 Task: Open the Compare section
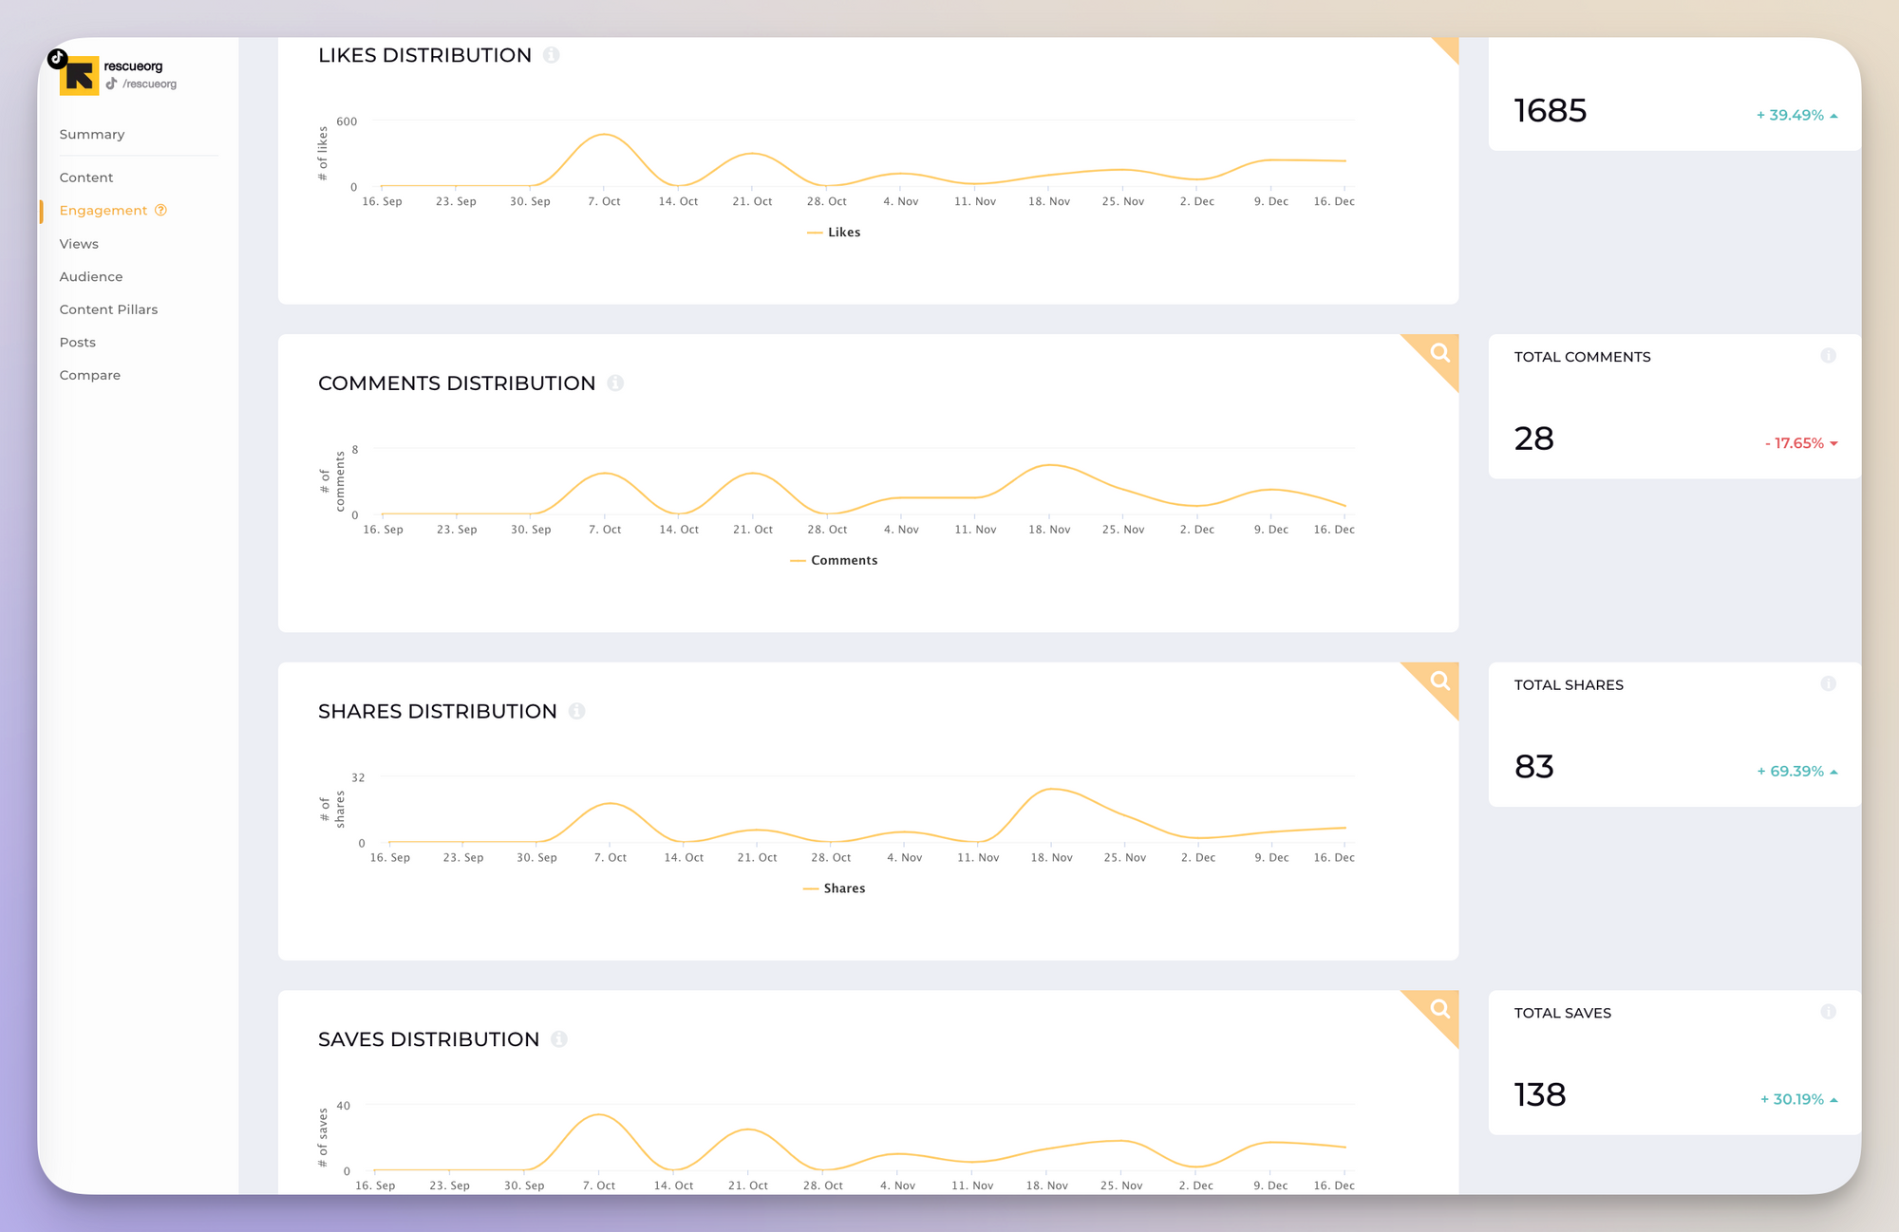[90, 375]
